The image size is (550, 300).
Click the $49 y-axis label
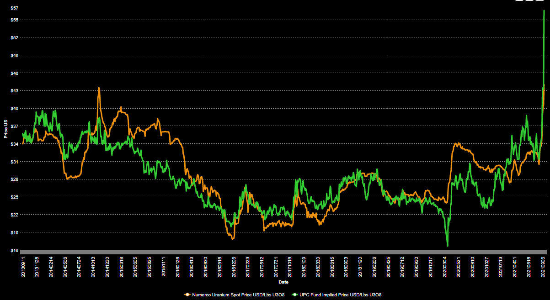coord(14,55)
